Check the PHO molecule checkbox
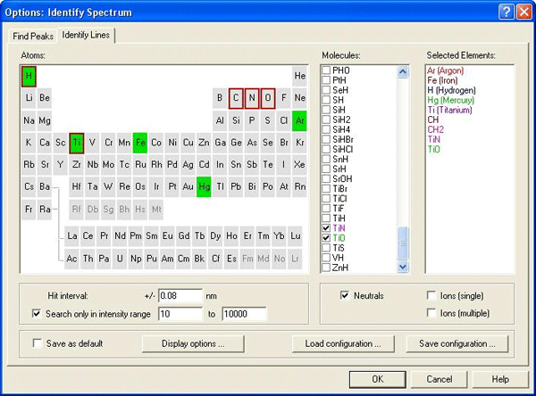 point(326,70)
